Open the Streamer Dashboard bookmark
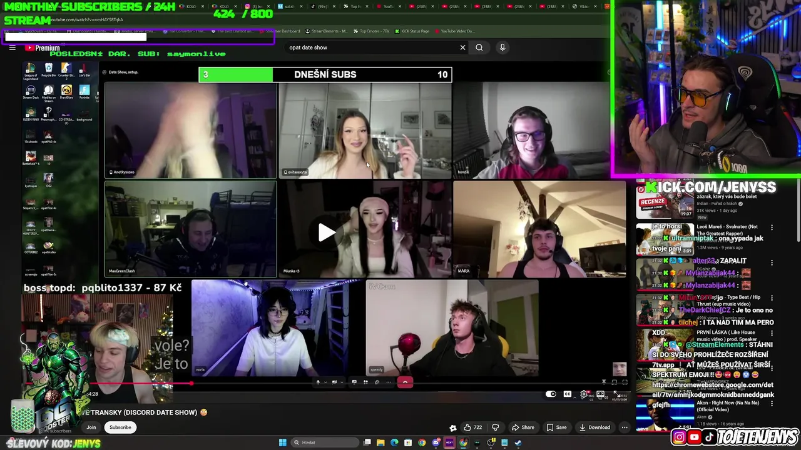Screen dimensions: 801x450 click(x=280, y=31)
